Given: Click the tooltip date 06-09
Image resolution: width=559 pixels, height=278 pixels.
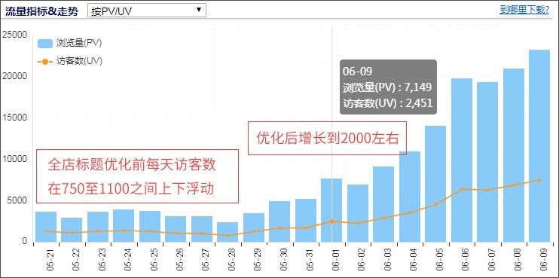Looking at the screenshot, I should coord(358,72).
